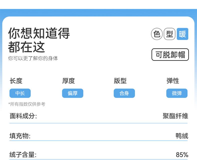Click the circular 色 badge icon

coord(157,34)
